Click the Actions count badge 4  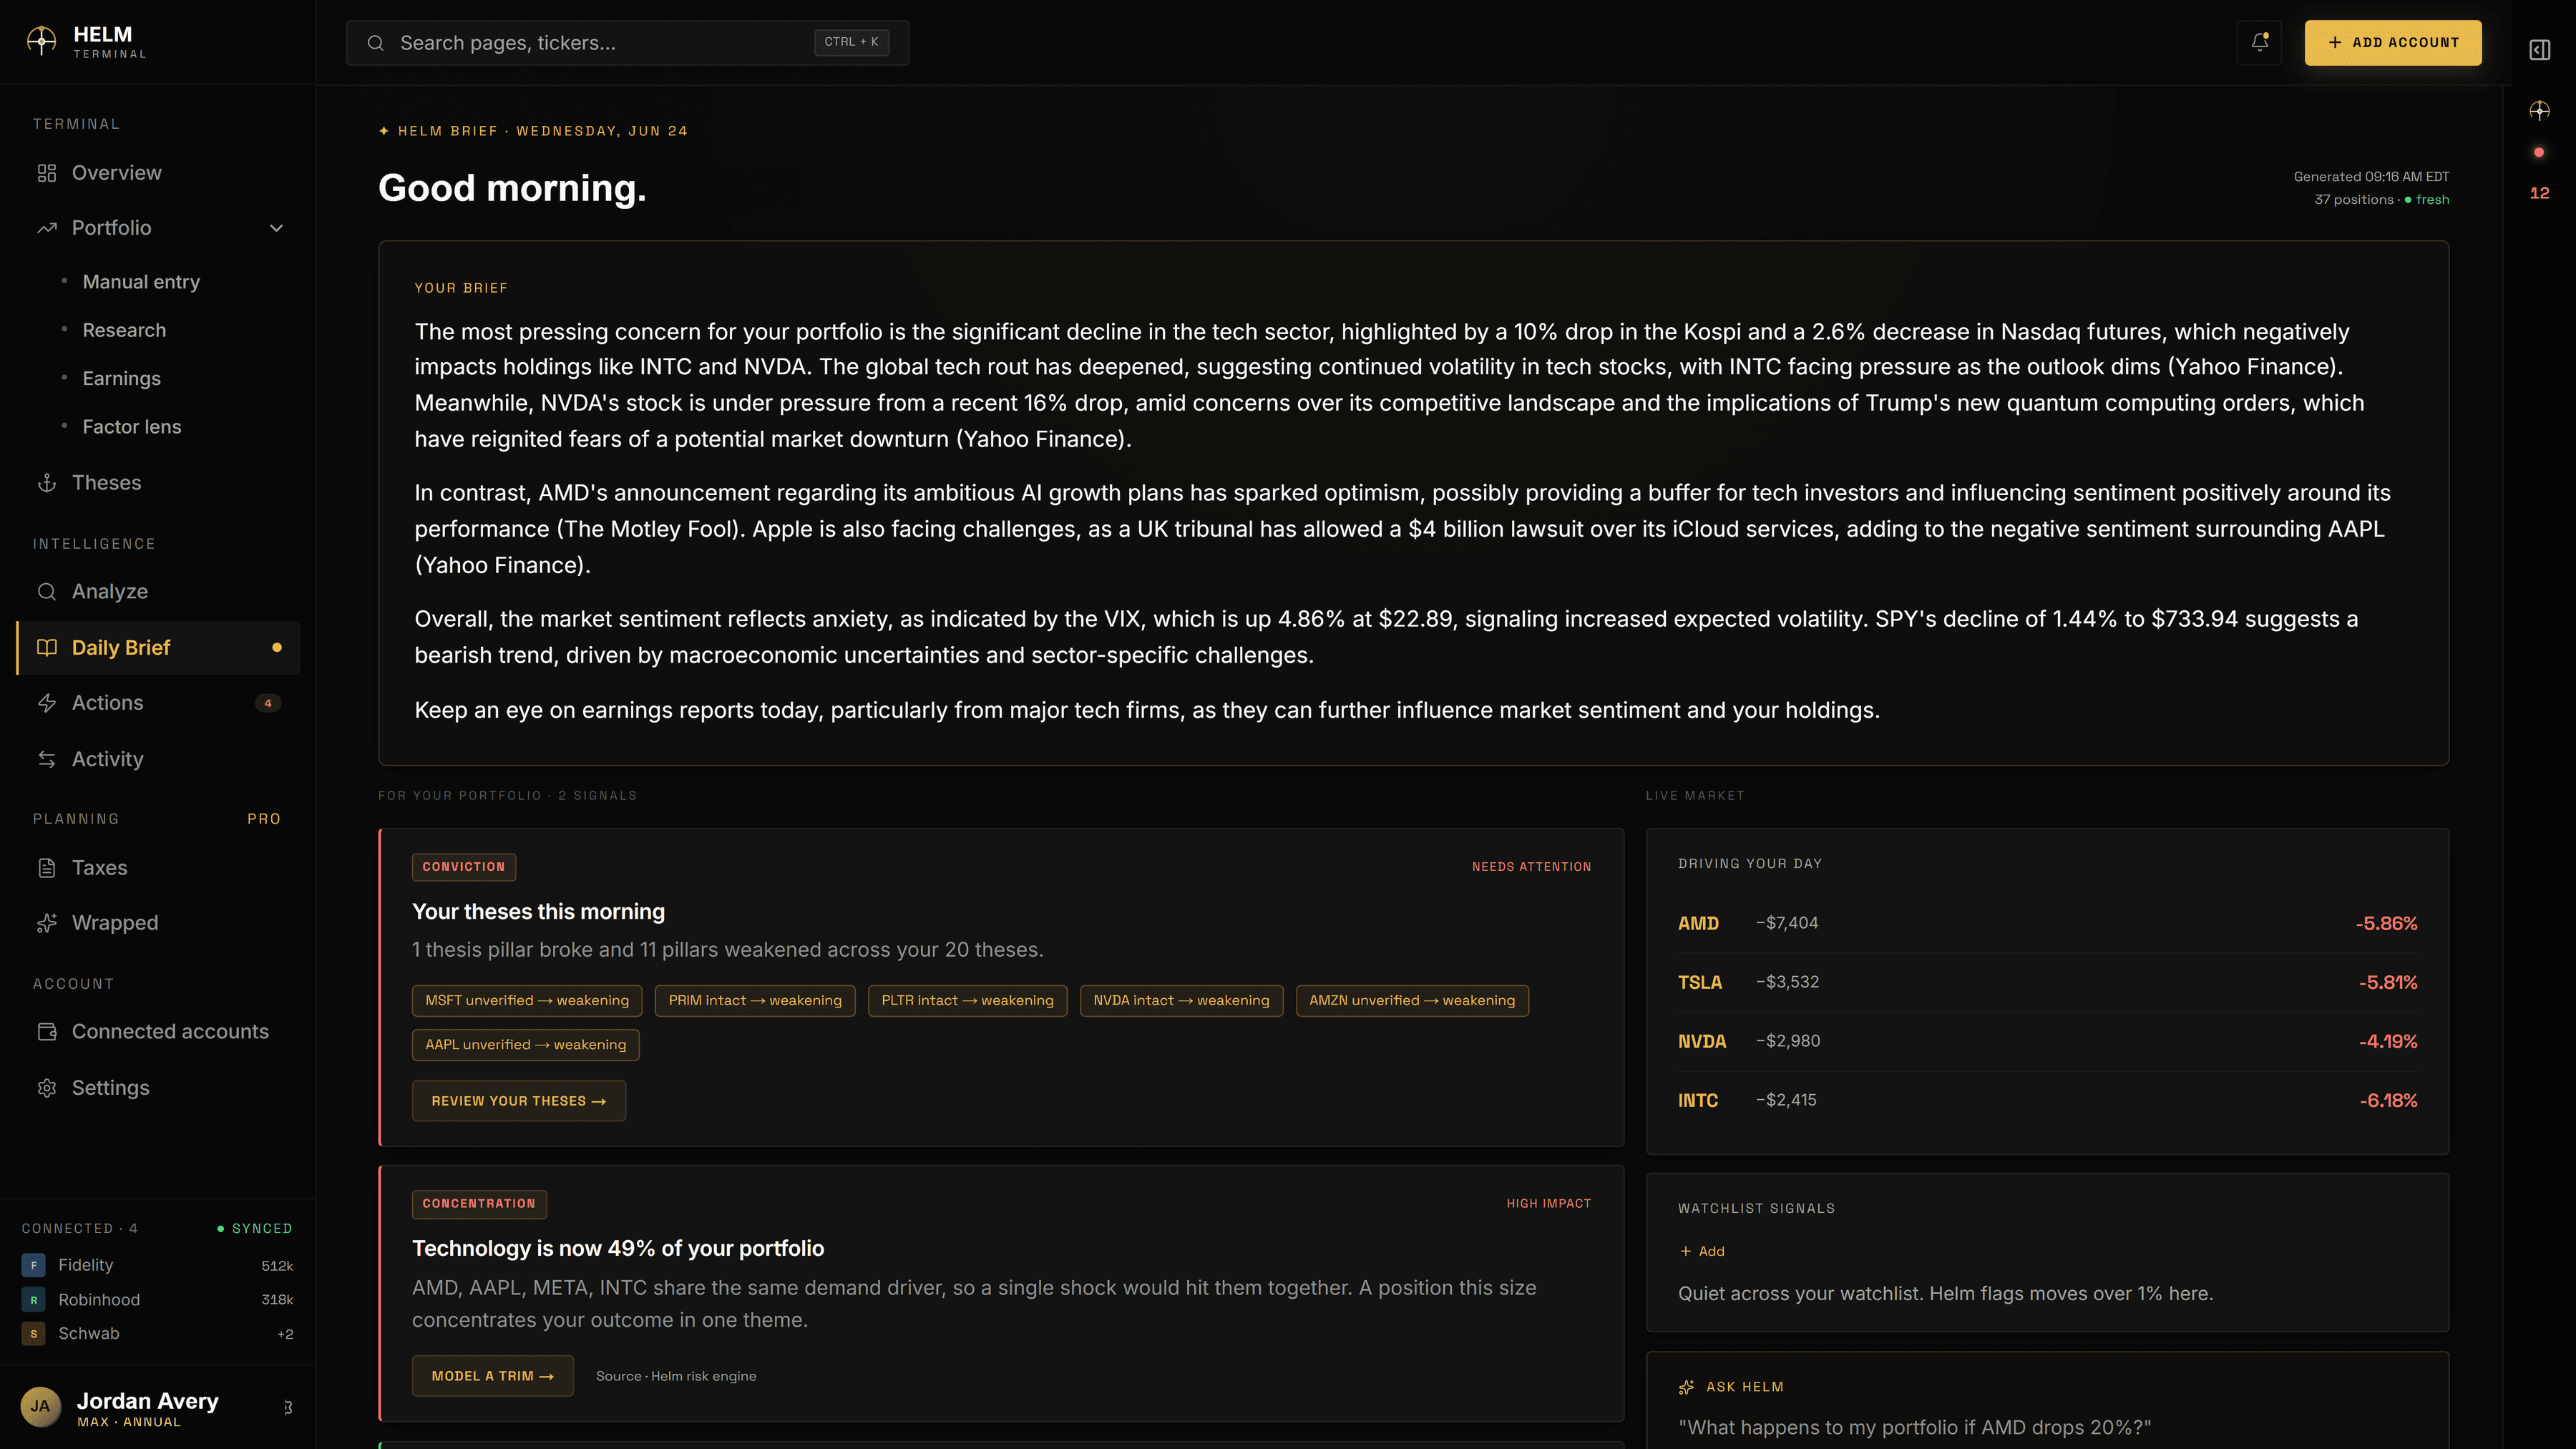pyautogui.click(x=268, y=703)
